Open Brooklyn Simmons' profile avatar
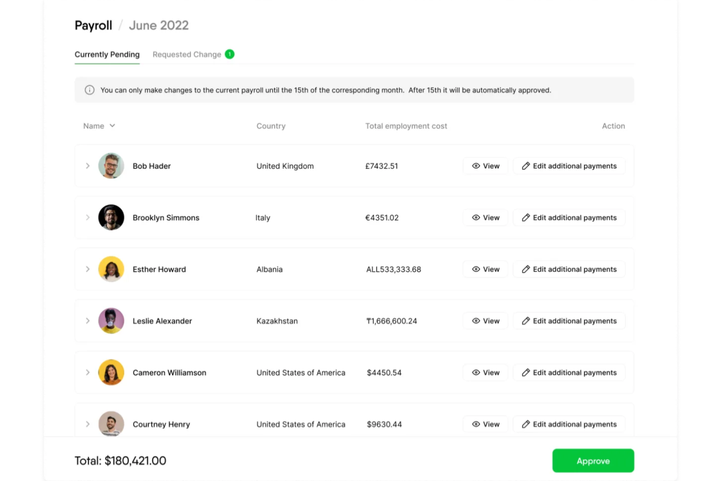This screenshot has width=721, height=481. (111, 217)
